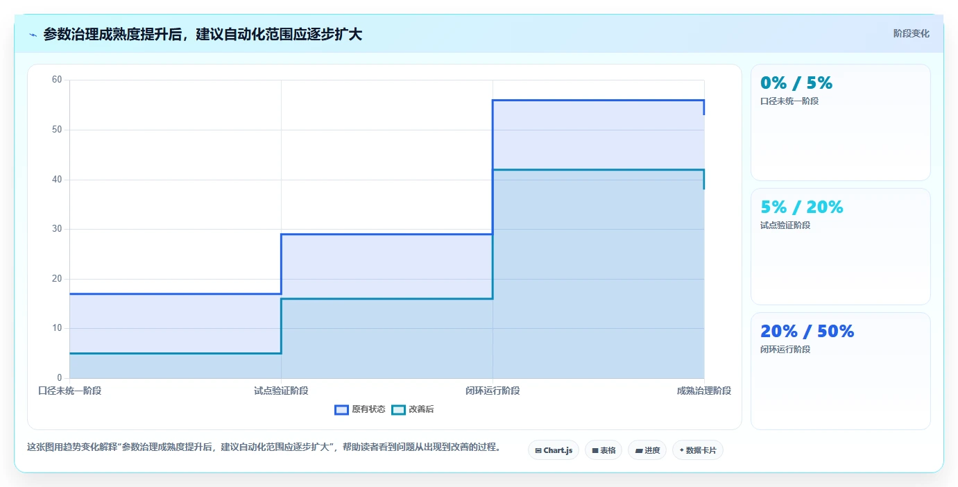Click the 数据卡片 tag

[698, 450]
